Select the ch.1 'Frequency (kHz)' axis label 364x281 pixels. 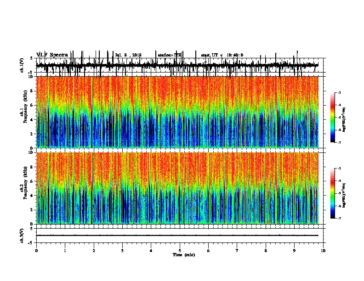tap(26, 107)
